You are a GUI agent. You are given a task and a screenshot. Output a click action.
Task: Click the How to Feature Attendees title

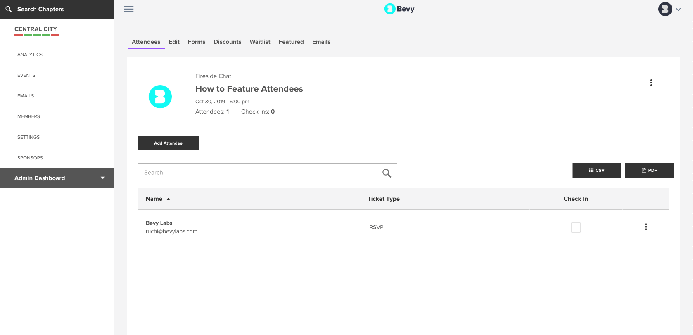pos(249,89)
